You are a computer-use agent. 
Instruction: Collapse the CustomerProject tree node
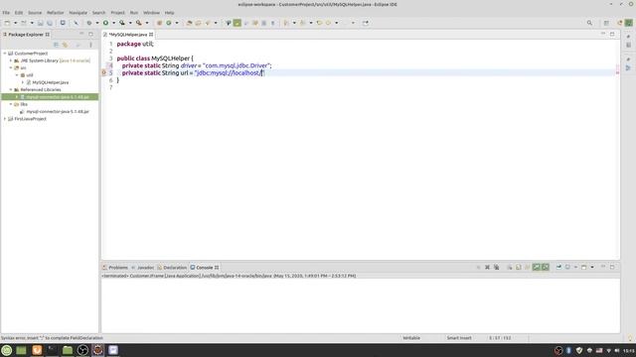point(5,53)
